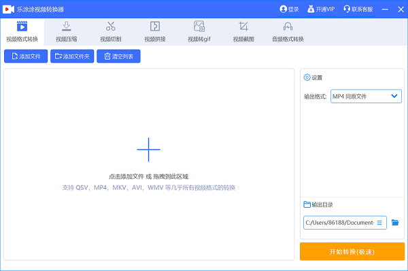
Task: Switch to the 音频格式转换 tab
Action: point(288,32)
